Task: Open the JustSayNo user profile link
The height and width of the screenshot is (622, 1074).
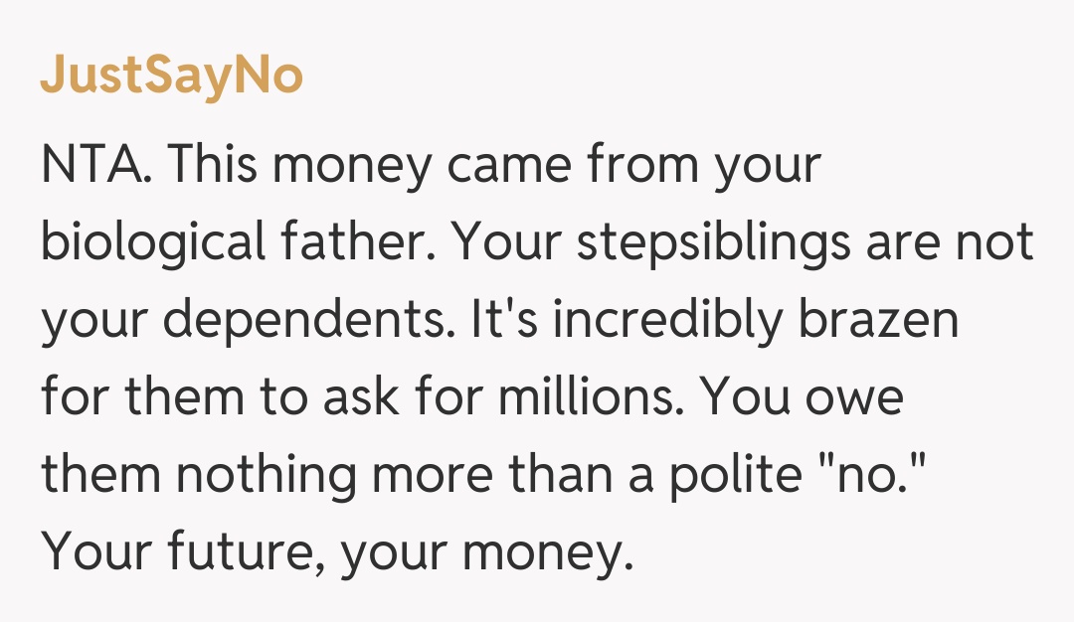Action: [x=171, y=77]
